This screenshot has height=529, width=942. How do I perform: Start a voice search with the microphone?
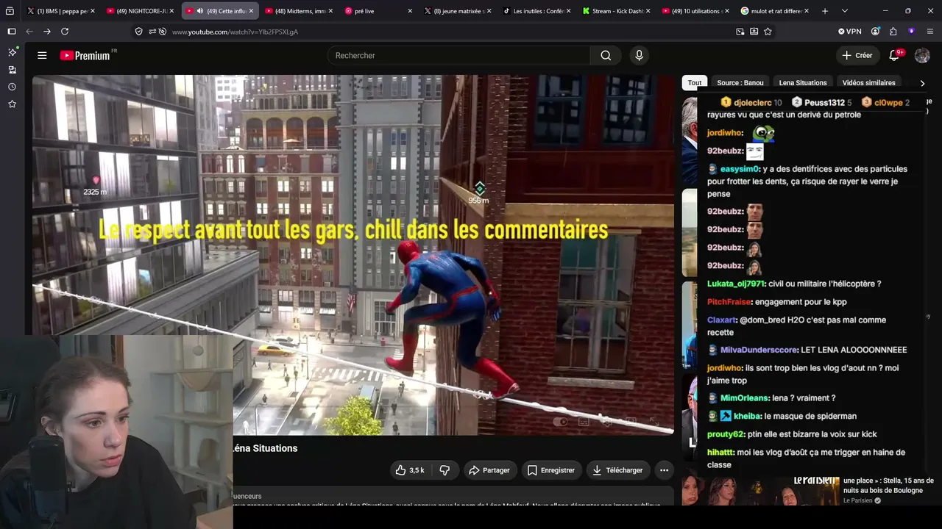(639, 55)
